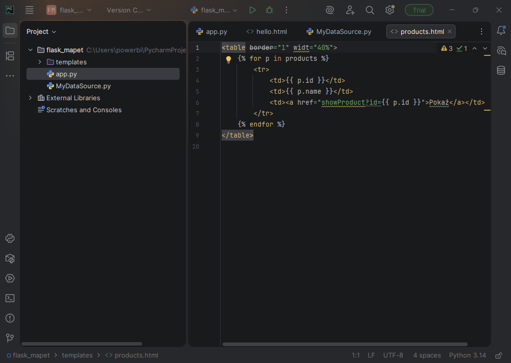Click the yellow lightbulb quick-fix icon
511x363 pixels.
[x=229, y=59]
